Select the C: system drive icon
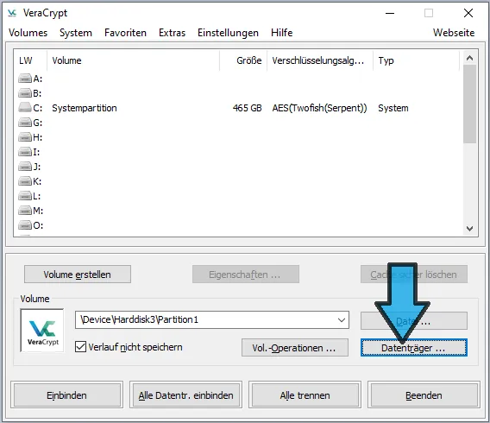The image size is (490, 423). click(x=25, y=108)
